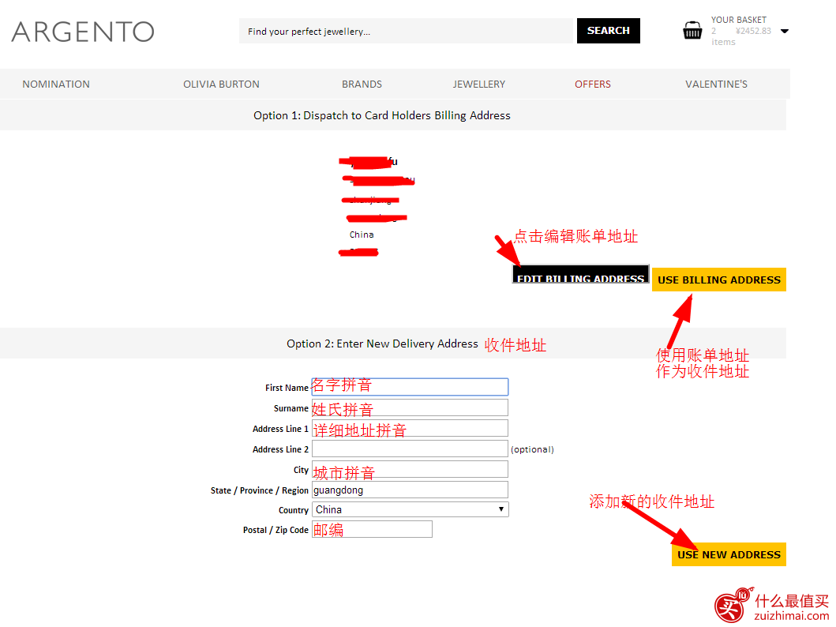Click 'Option 1: Dispatch to Card Holders' heading

point(382,115)
